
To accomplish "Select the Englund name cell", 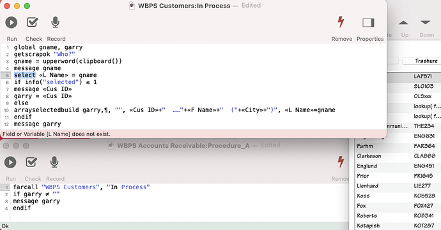I will (x=367, y=166).
